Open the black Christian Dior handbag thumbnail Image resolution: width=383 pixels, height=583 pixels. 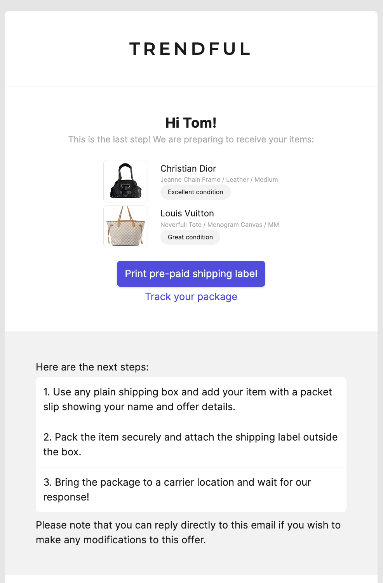[x=125, y=181]
